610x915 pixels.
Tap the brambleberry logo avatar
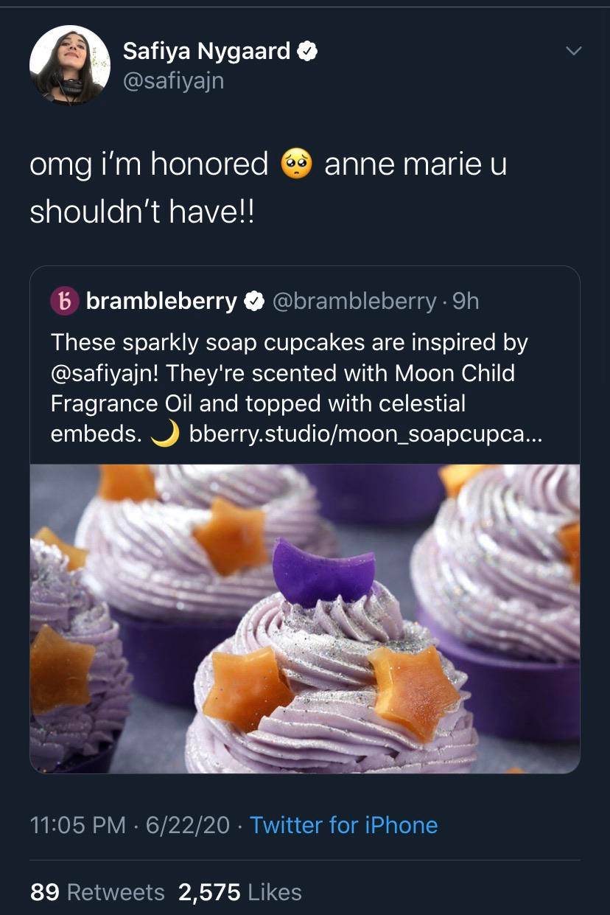click(x=65, y=301)
